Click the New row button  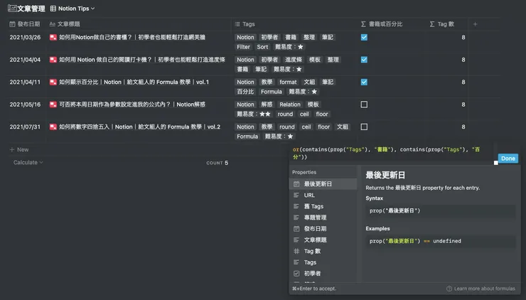[x=19, y=150]
